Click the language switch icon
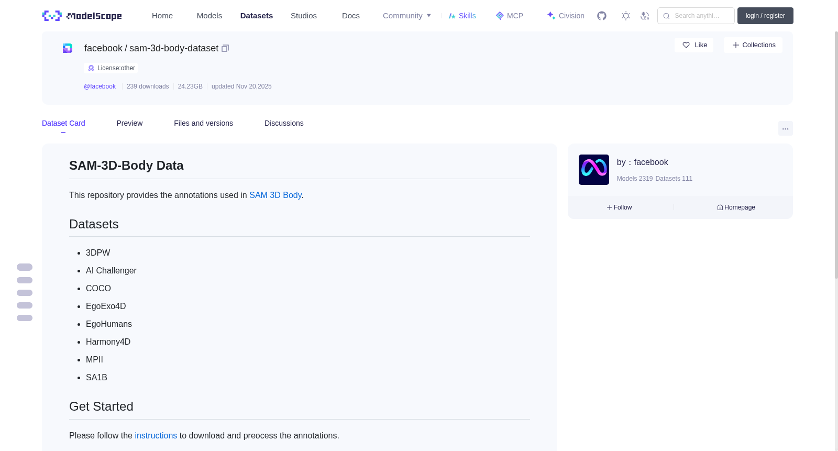838x451 pixels. click(x=645, y=16)
